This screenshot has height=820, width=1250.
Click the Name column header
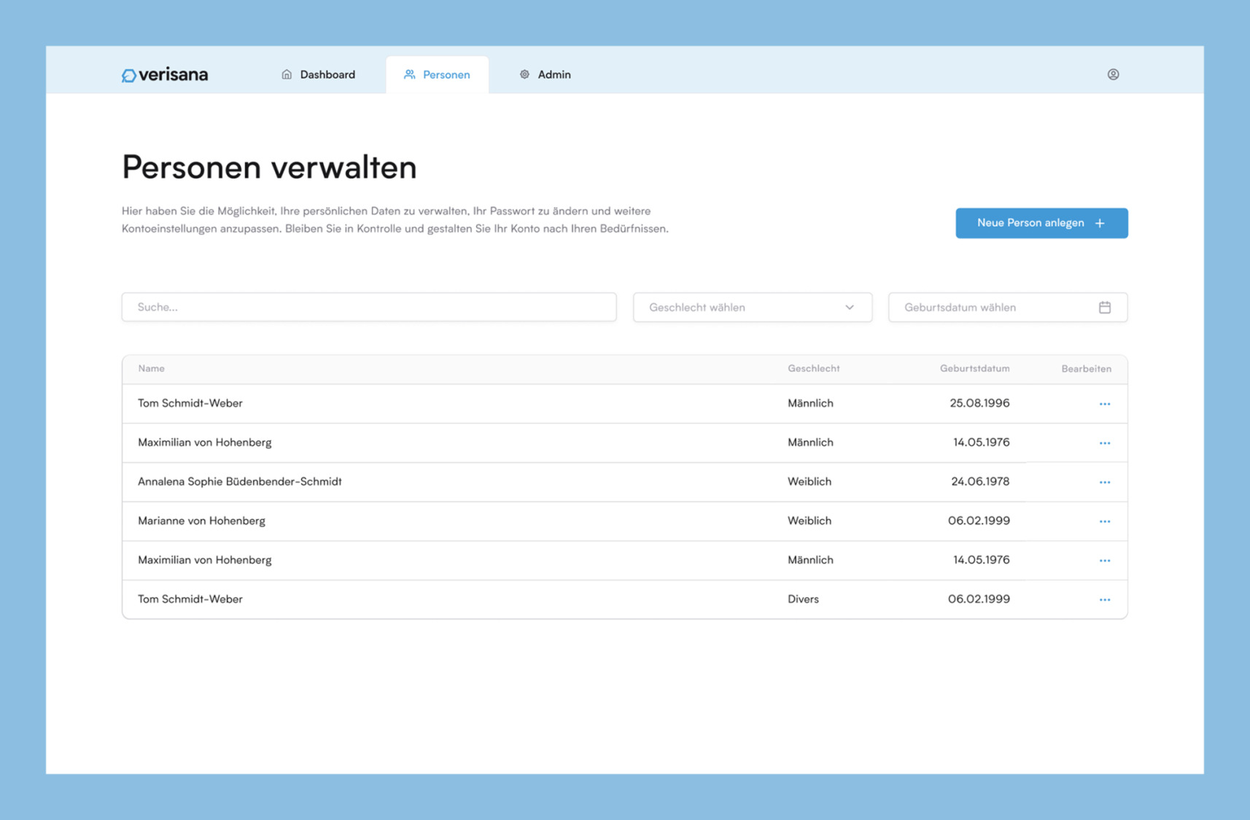[151, 369]
